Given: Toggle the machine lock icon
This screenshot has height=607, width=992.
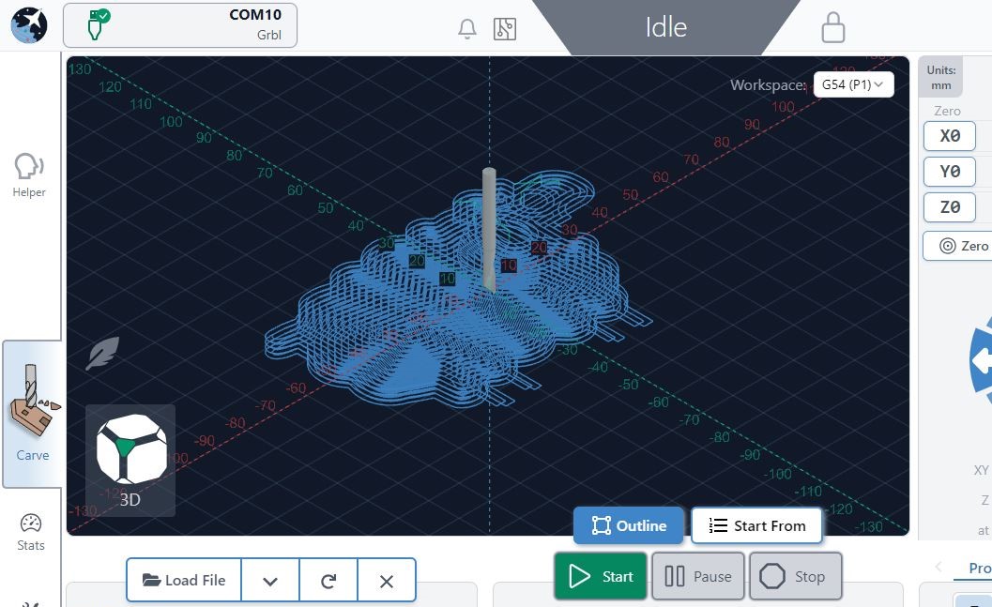Looking at the screenshot, I should coord(832,27).
